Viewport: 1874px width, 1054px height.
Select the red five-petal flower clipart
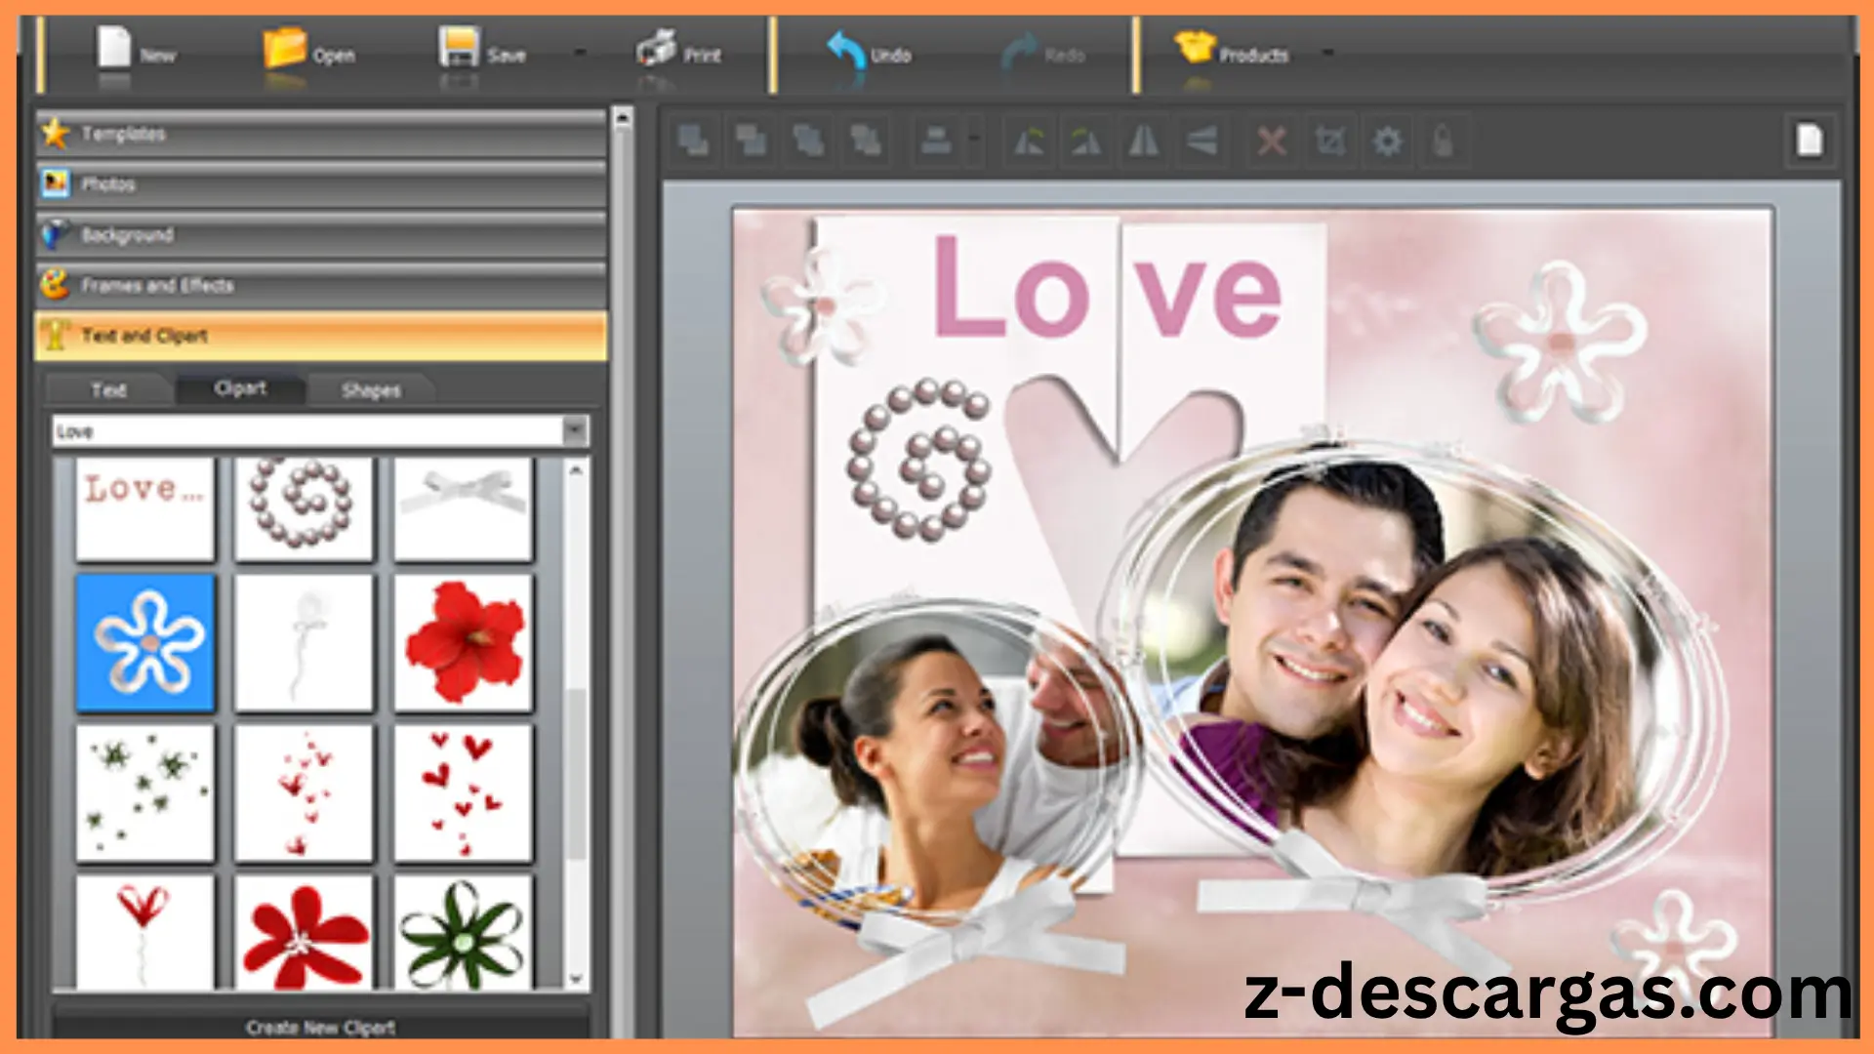coord(304,932)
